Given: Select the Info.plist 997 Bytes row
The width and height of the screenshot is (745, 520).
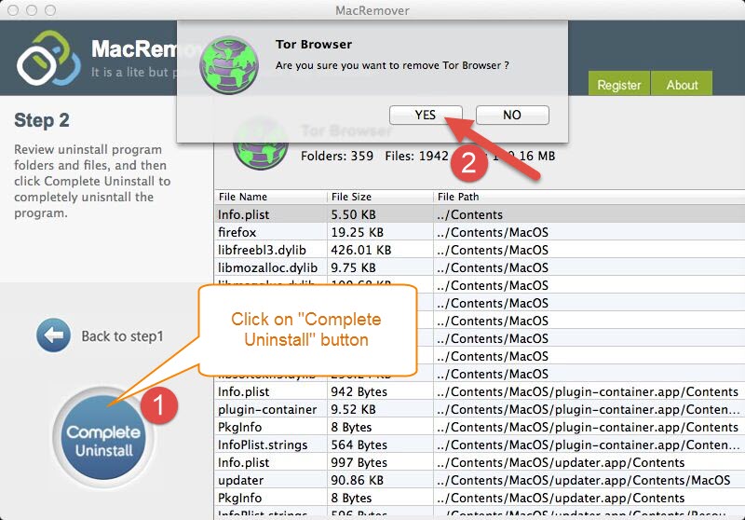Looking at the screenshot, I should pos(480,462).
